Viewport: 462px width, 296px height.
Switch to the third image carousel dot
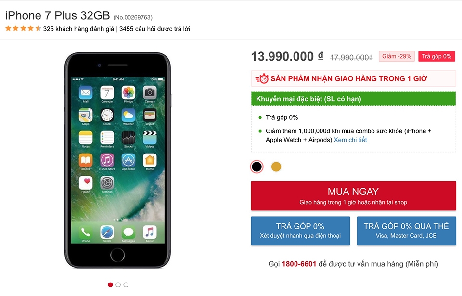(x=126, y=285)
